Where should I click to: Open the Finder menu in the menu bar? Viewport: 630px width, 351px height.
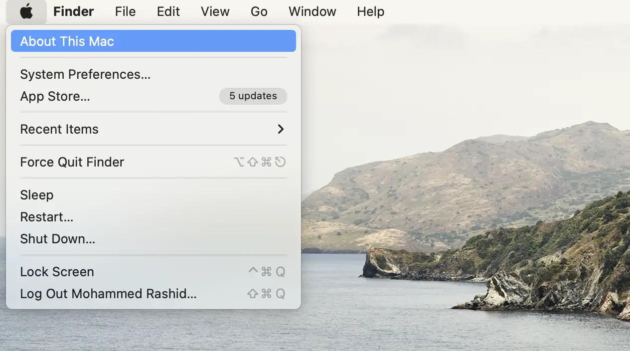tap(73, 11)
